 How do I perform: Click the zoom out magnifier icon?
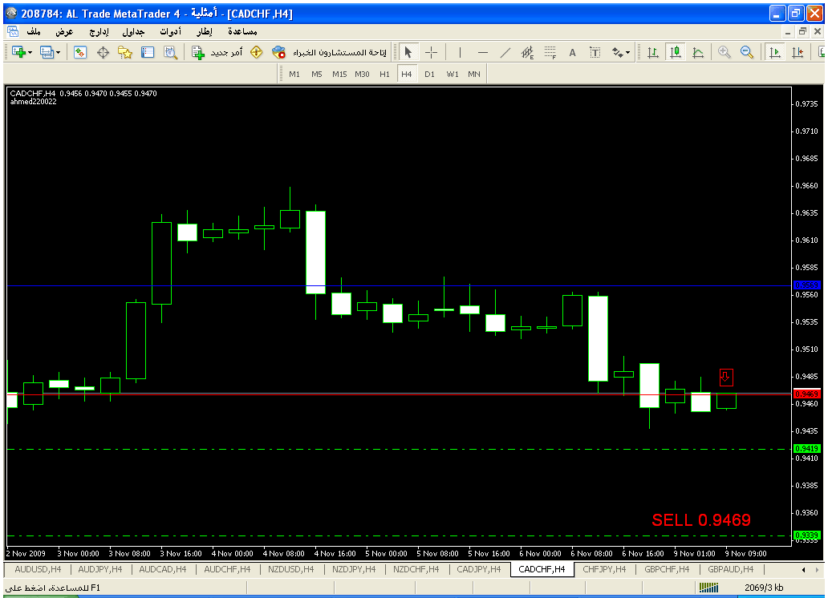(747, 52)
